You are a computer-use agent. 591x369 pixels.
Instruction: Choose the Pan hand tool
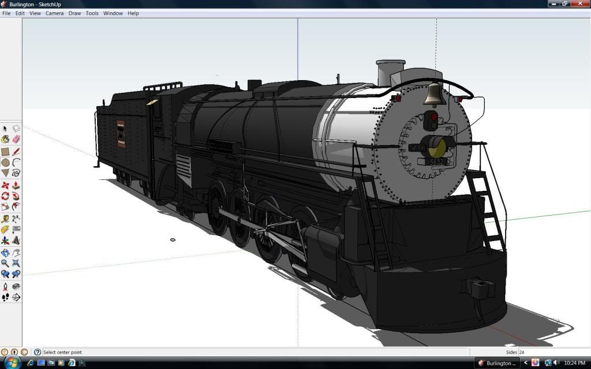point(16,253)
